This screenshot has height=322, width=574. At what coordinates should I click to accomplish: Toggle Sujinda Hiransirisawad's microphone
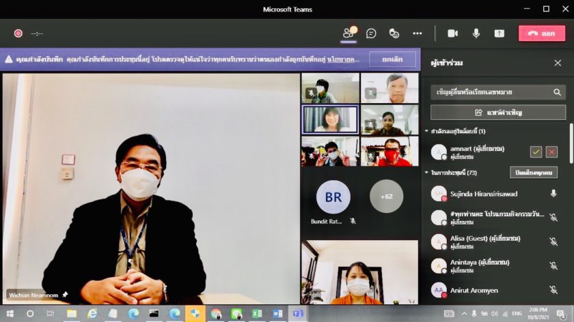point(553,194)
